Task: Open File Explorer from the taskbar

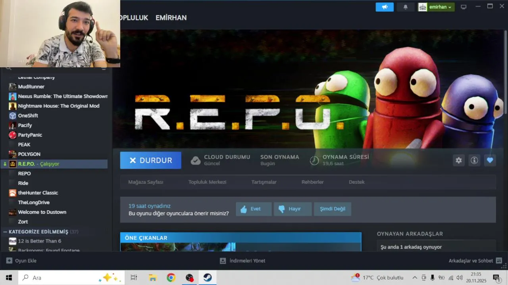Action: pos(153,277)
